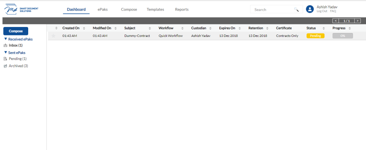Open Archived (3) sent ePaks
Image resolution: width=366 pixels, height=150 pixels.
point(18,66)
